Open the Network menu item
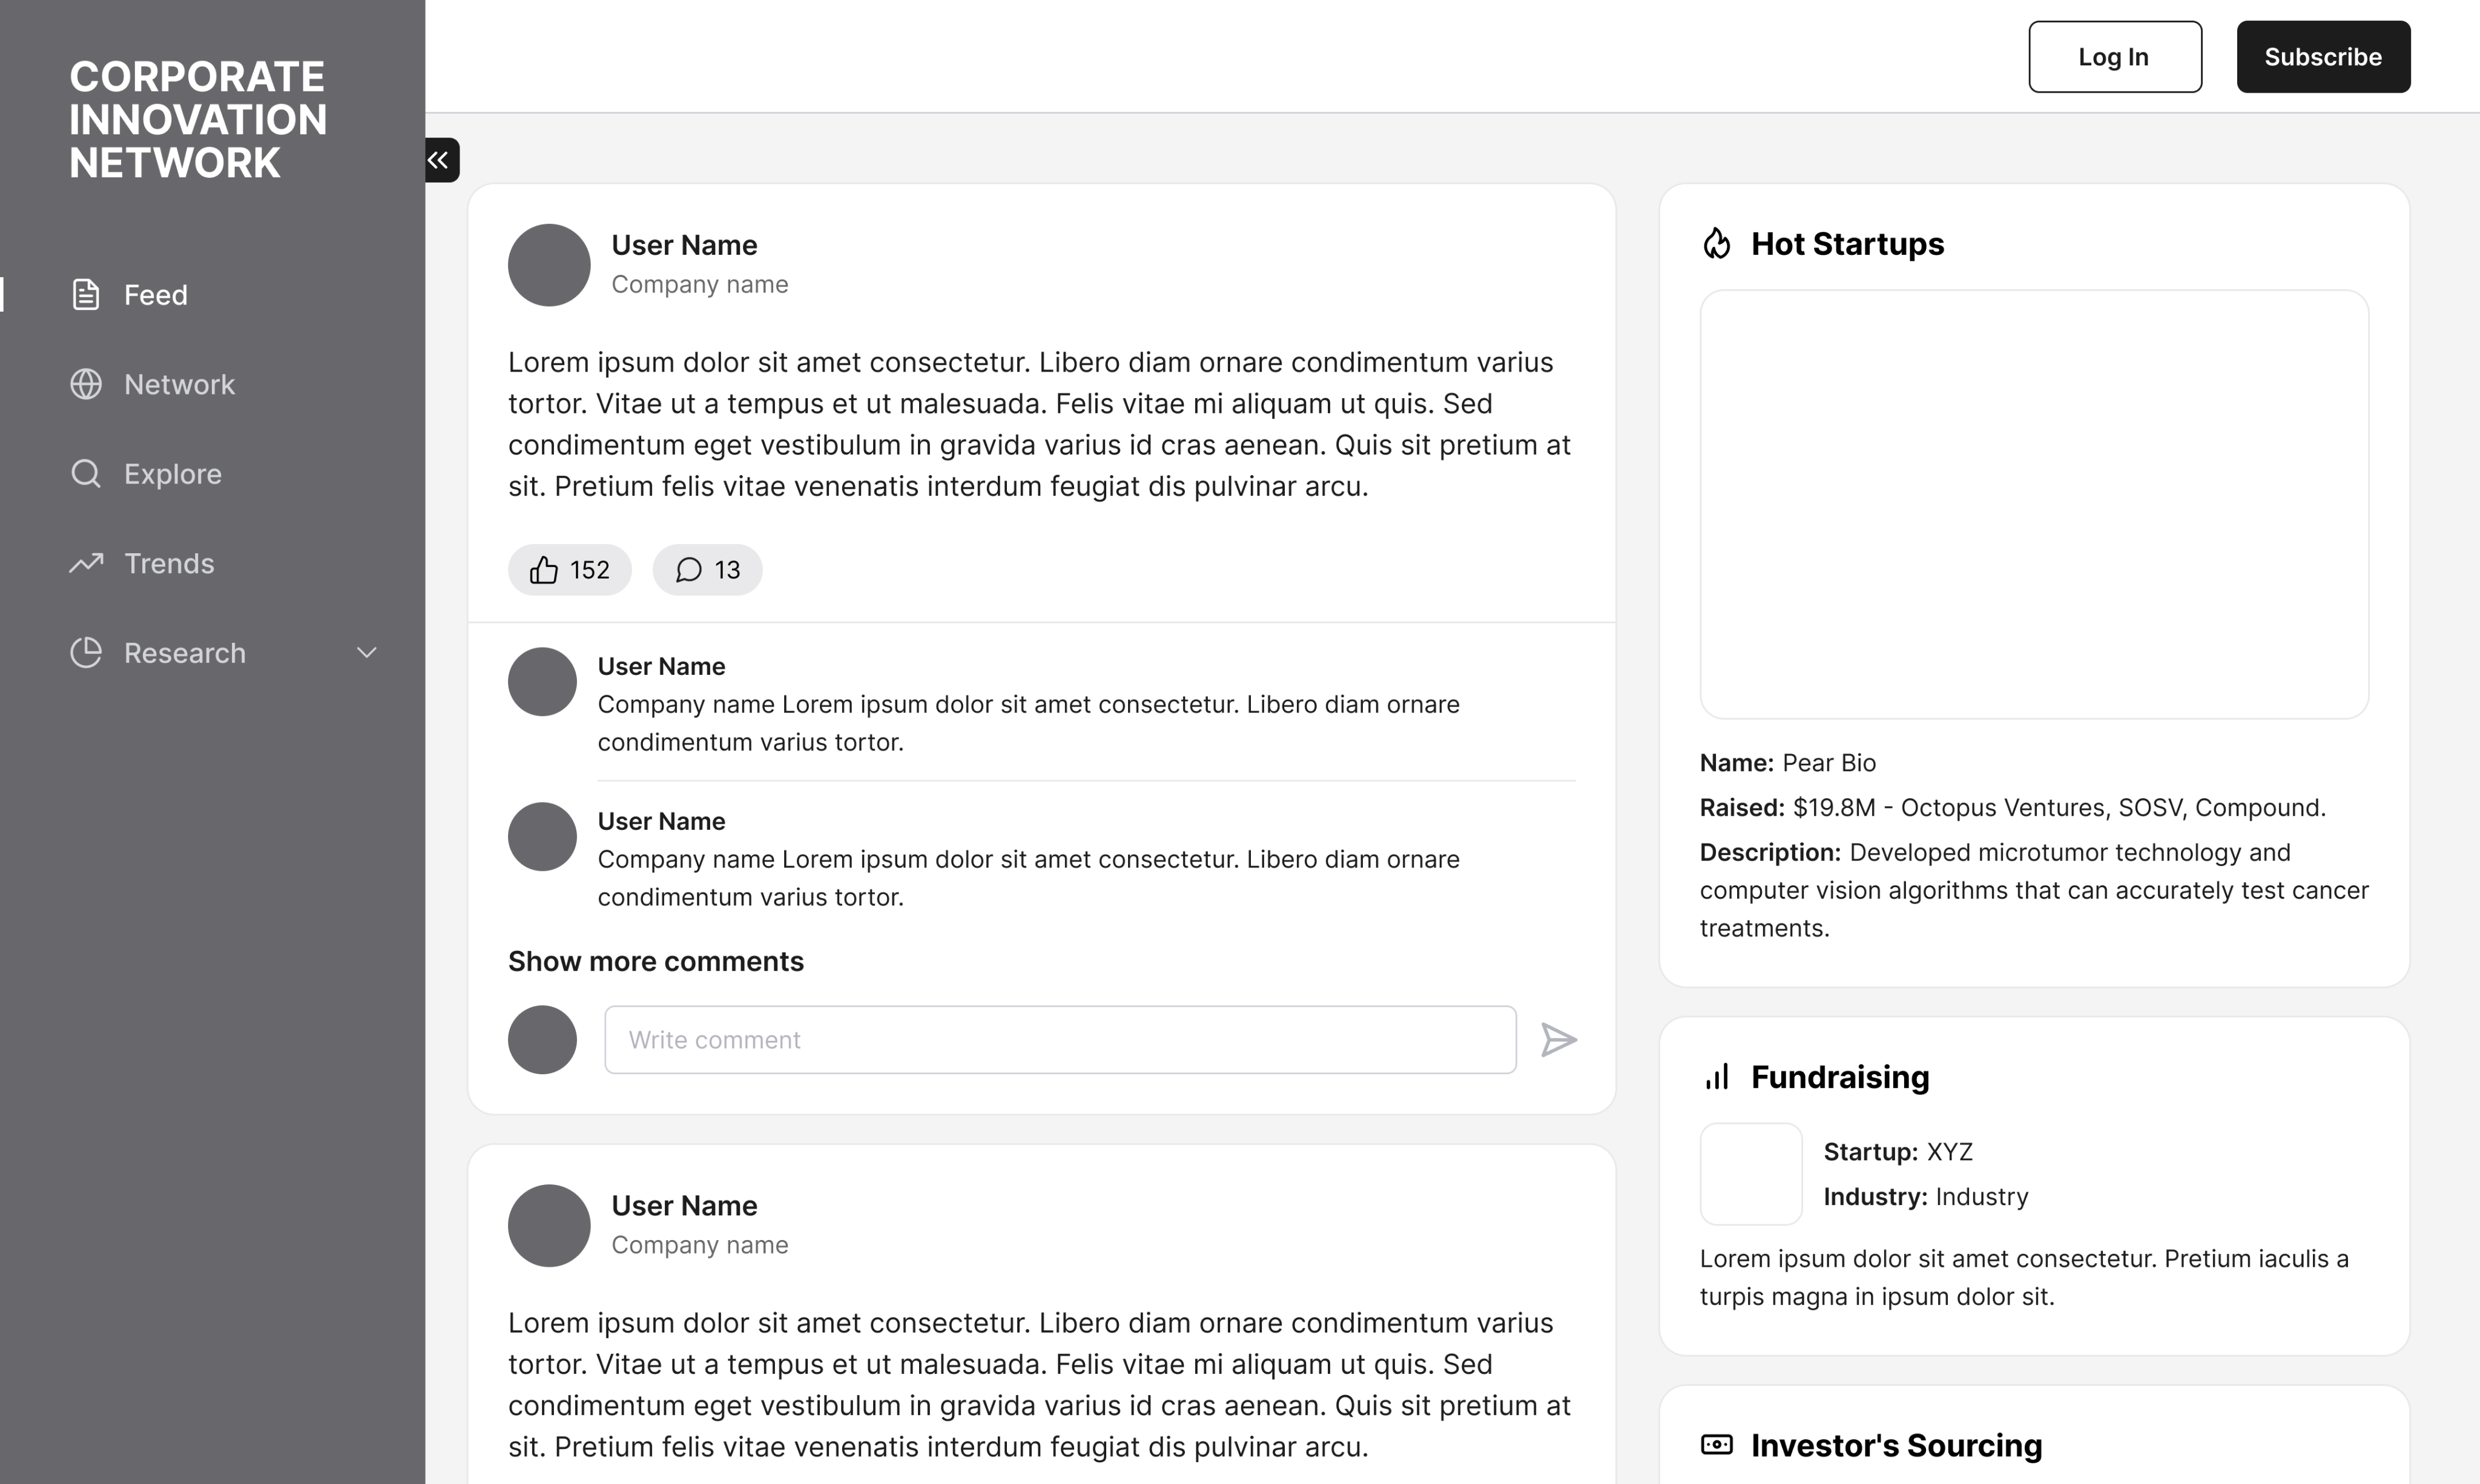This screenshot has height=1484, width=2480. pos(179,384)
